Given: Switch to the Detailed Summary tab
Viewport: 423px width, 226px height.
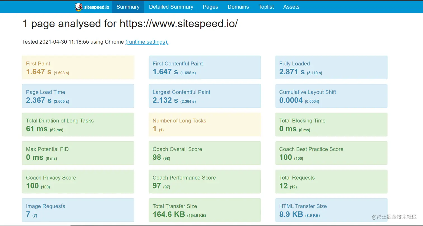Looking at the screenshot, I should click(171, 7).
